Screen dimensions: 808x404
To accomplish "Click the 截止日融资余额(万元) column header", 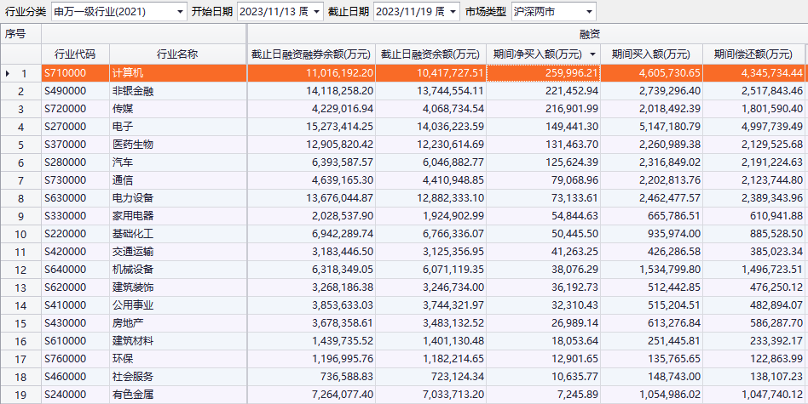I will click(431, 54).
